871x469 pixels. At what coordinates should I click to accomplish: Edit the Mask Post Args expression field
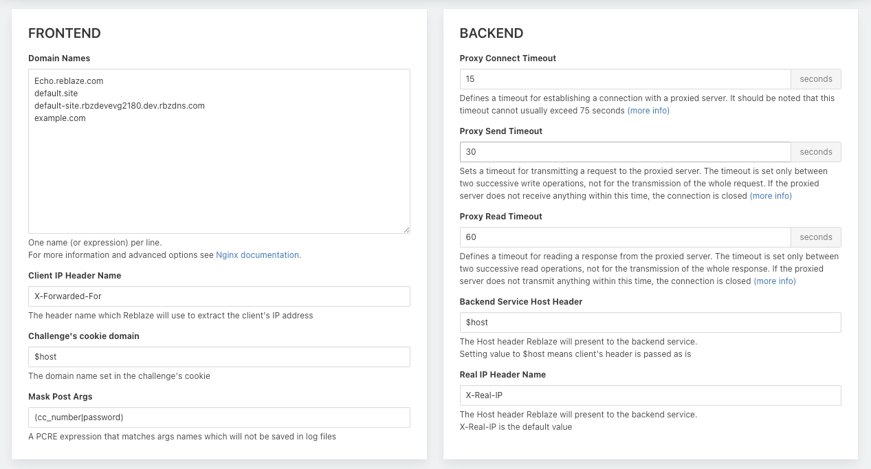coord(219,417)
